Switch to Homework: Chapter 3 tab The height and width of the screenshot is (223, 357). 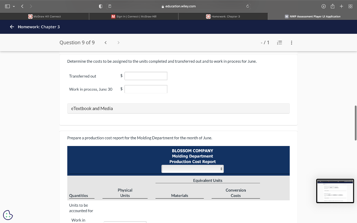223,16
